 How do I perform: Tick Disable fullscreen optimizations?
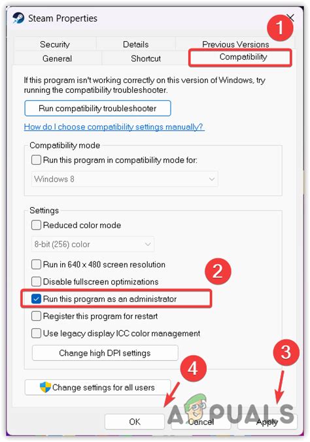(x=36, y=281)
